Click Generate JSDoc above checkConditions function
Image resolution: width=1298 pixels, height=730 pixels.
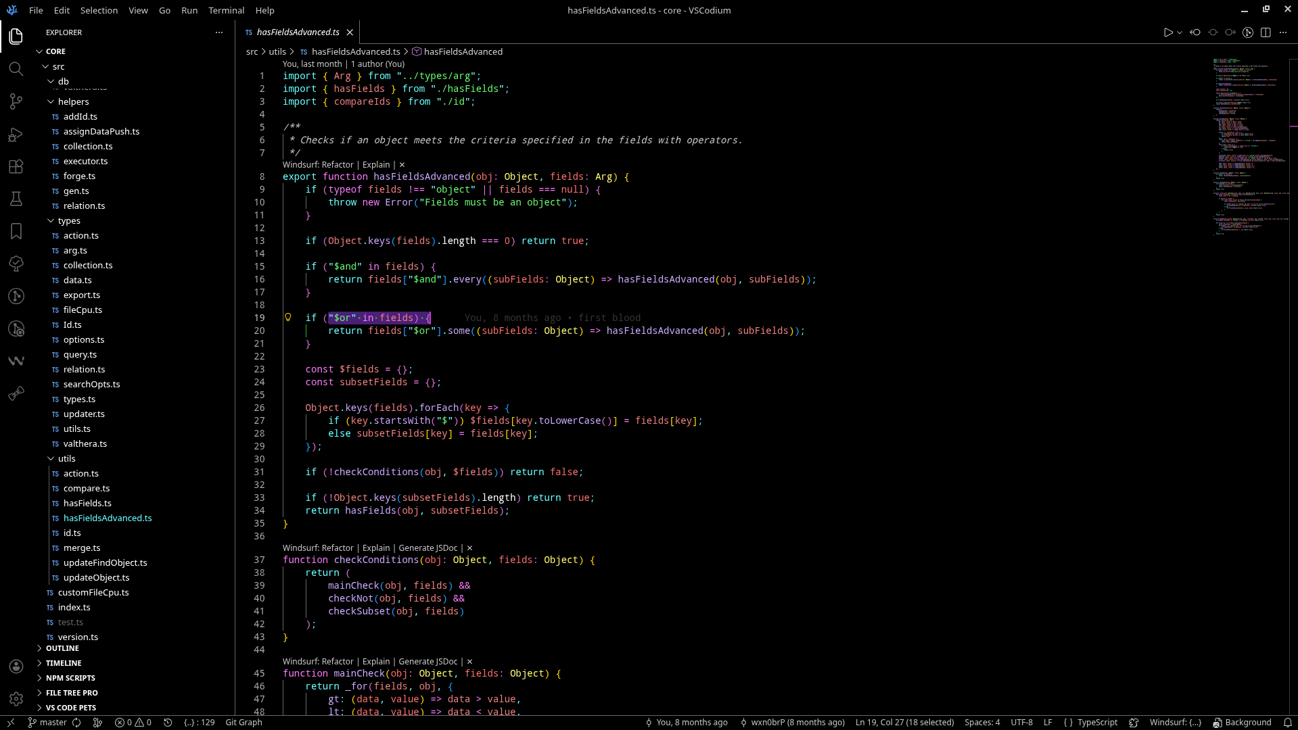click(x=428, y=547)
